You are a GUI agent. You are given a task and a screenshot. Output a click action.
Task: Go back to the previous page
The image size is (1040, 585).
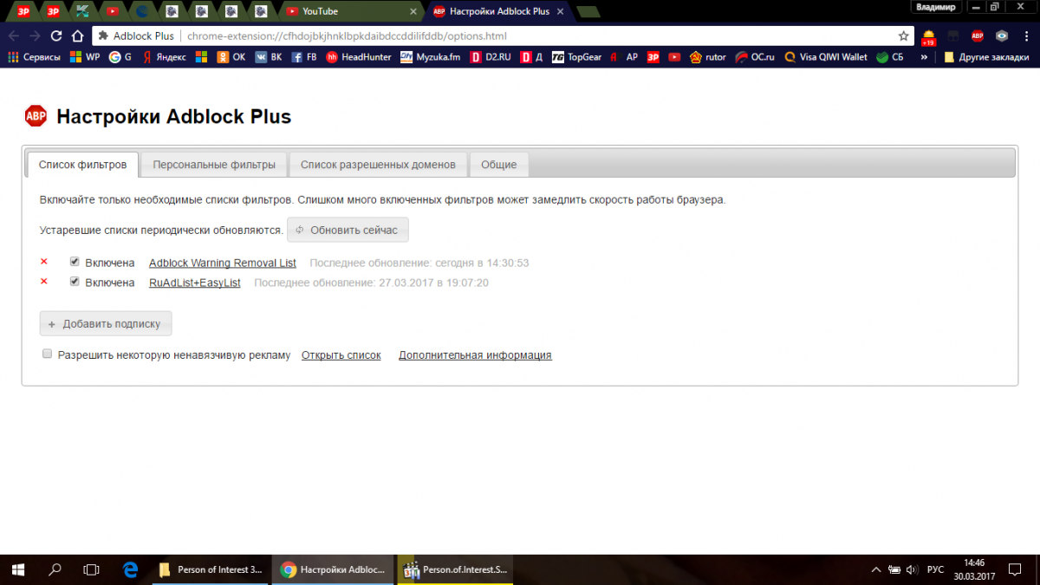tap(14, 36)
